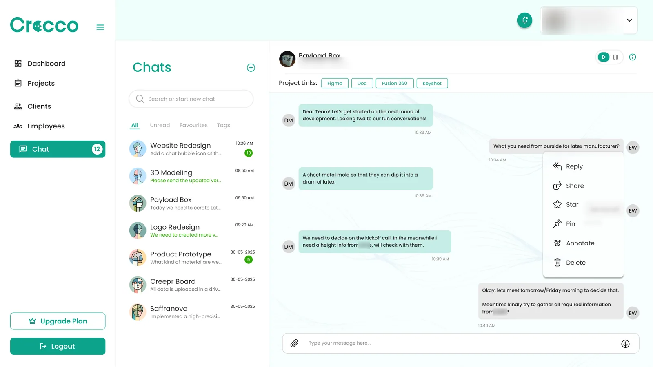Switch to Unread chats tab
Viewport: 653px width, 367px height.
[160, 125]
